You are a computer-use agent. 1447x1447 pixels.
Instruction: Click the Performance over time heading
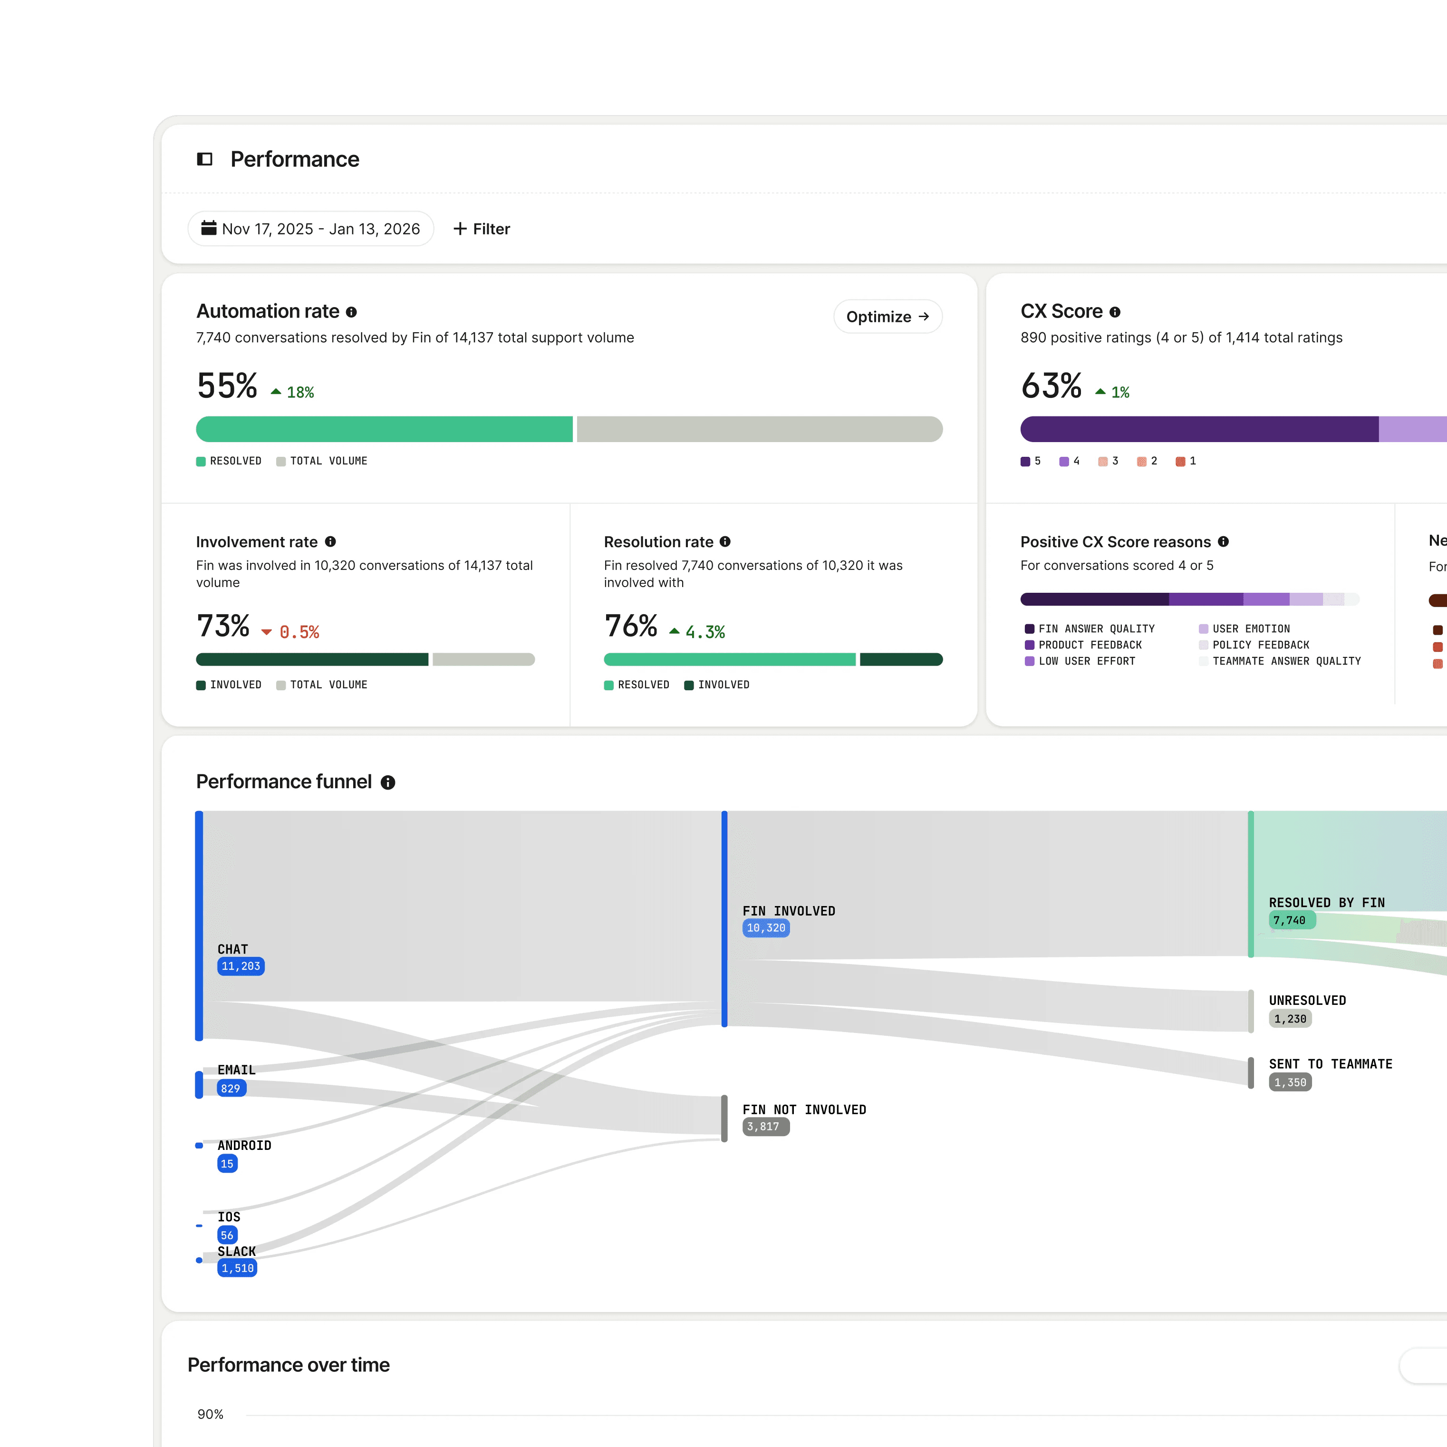[289, 1365]
